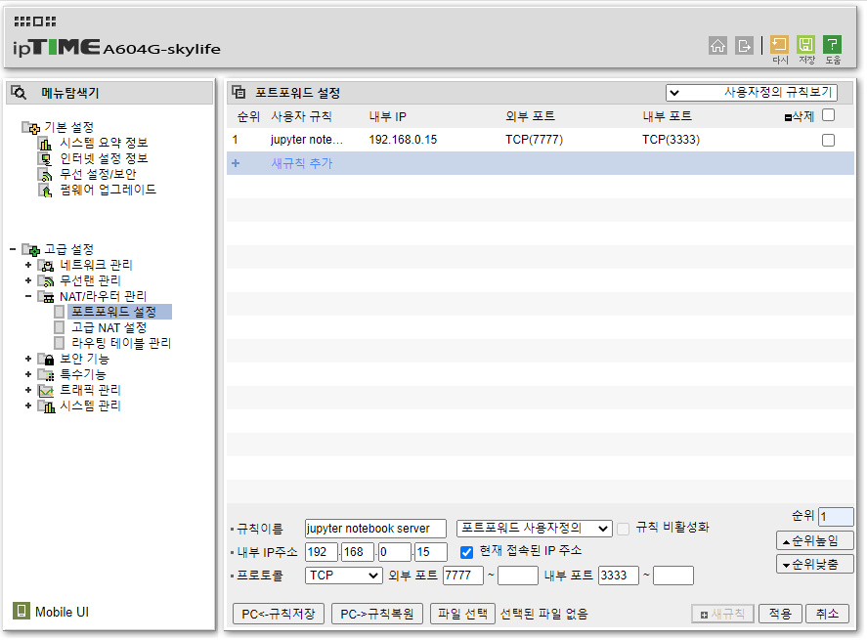Open the 포트포워드 사용자정의 rule type dropdown
This screenshot has height=640, width=867.
(534, 529)
